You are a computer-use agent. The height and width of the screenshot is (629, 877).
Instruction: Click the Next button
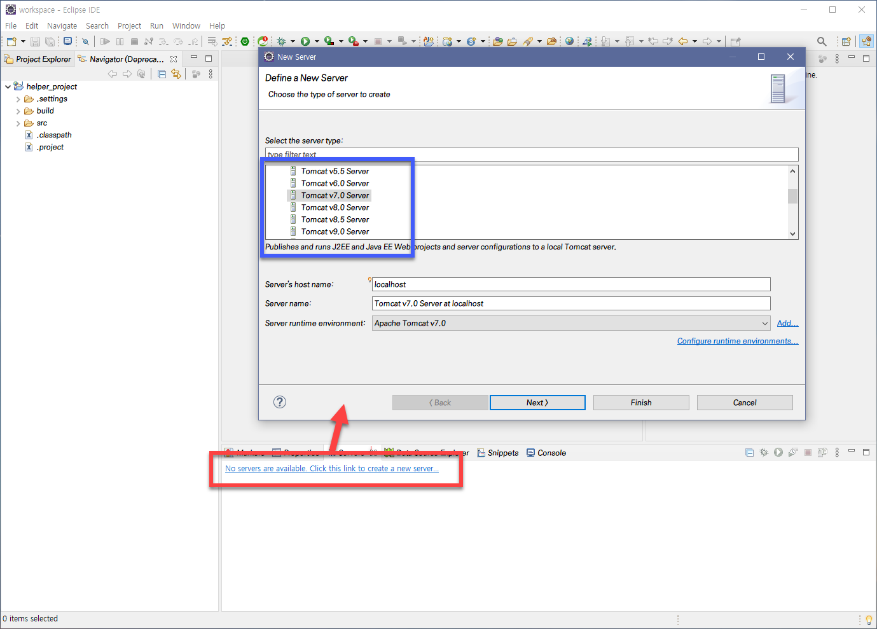tap(537, 403)
